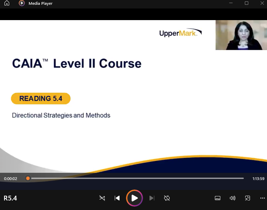The height and width of the screenshot is (210, 267).
Task: Click the UpperMark logo in the video
Action: click(180, 32)
